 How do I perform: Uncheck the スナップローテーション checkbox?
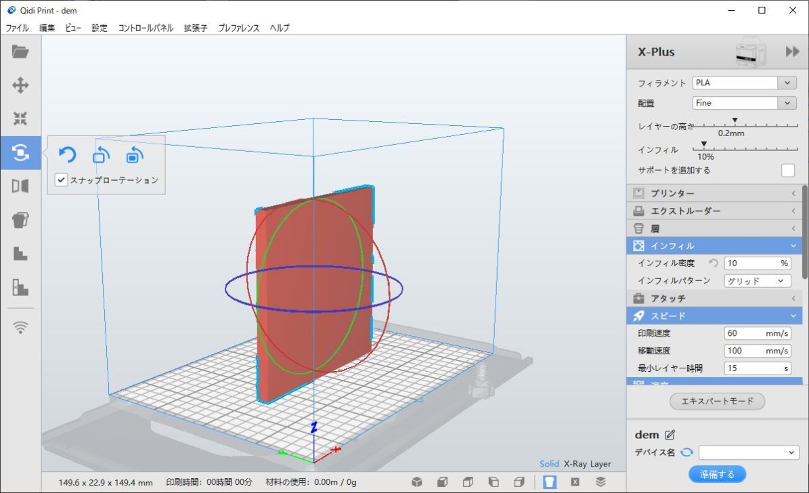pyautogui.click(x=62, y=180)
